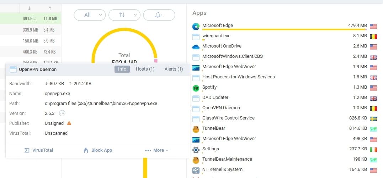Click the Sweden flag next to GlassWire Control Service

[x=373, y=119]
